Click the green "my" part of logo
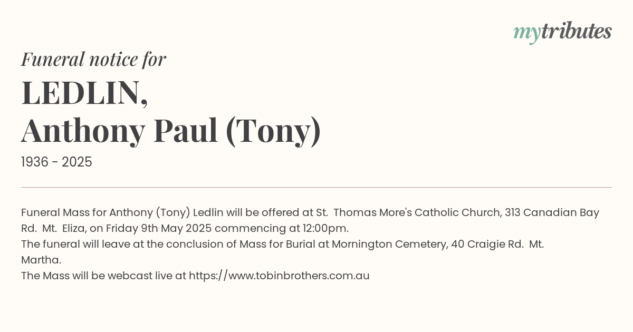This screenshot has height=332, width=633. point(527,34)
